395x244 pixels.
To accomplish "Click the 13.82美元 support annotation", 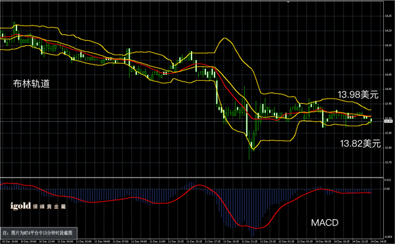I will (360, 143).
